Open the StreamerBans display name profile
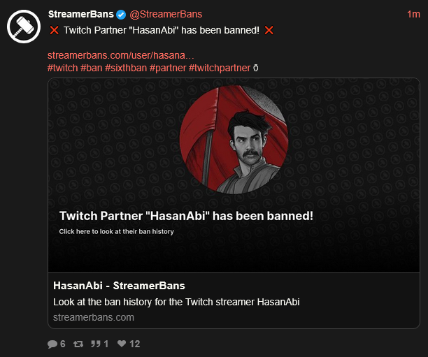 (80, 15)
